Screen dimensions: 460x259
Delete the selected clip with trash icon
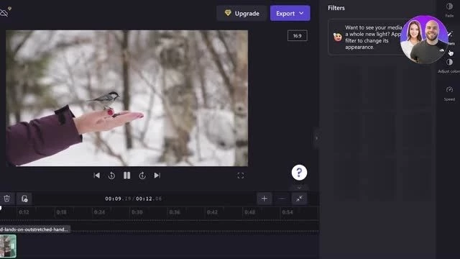(x=6, y=199)
